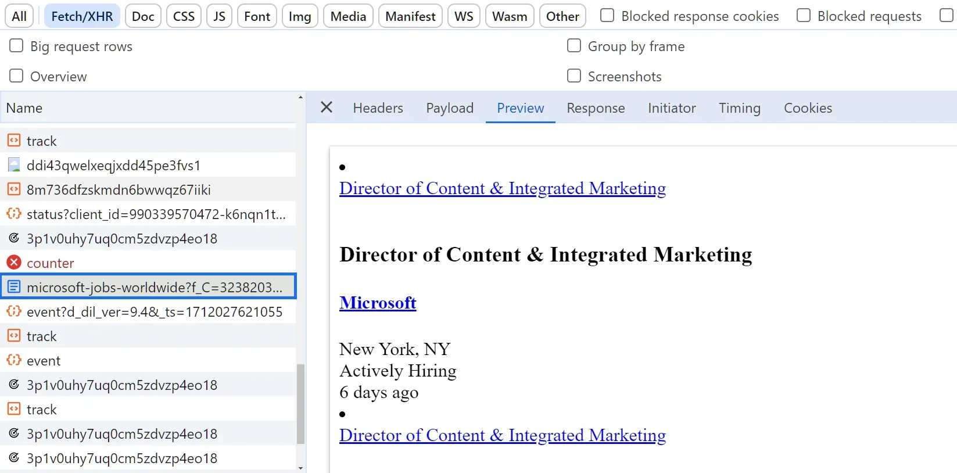
Task: Click the bold Director of Content heading
Action: pos(546,255)
